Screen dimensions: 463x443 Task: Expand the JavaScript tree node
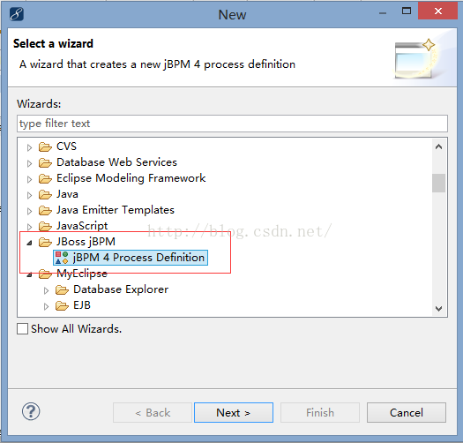click(29, 227)
